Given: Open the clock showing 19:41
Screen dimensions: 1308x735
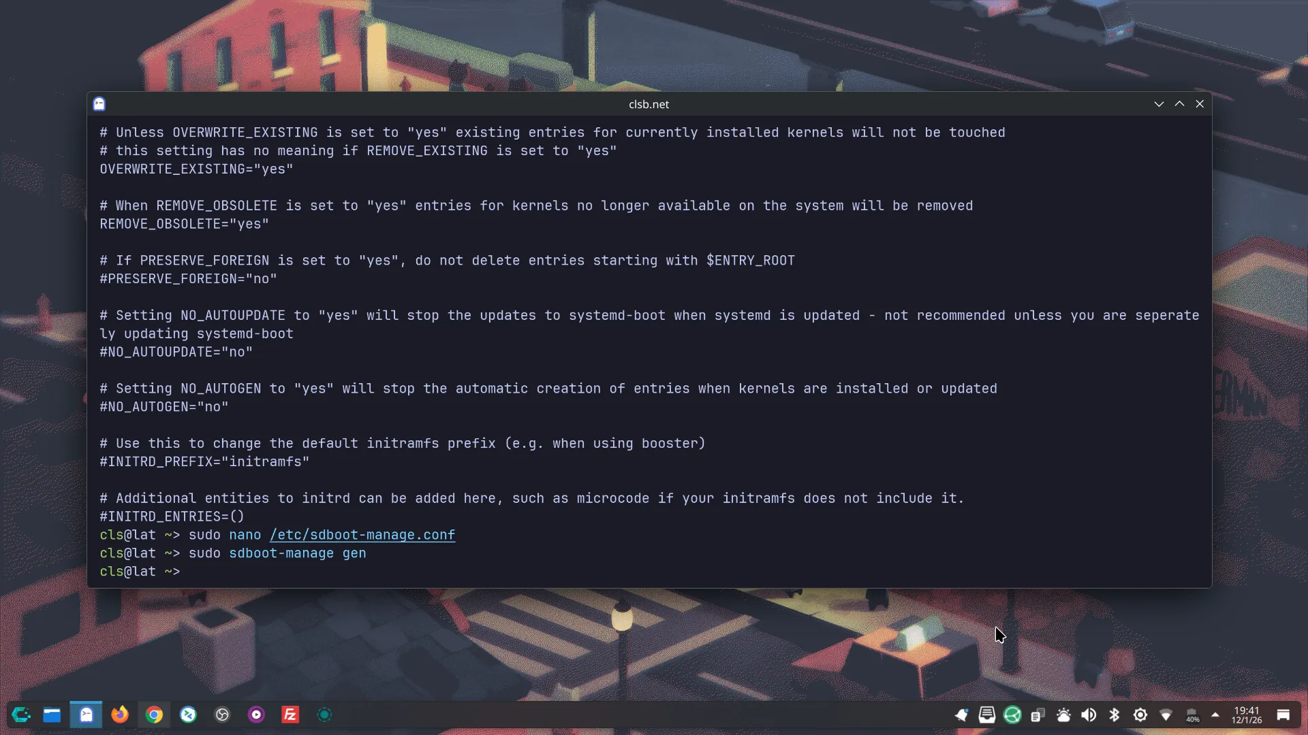Looking at the screenshot, I should [x=1246, y=715].
